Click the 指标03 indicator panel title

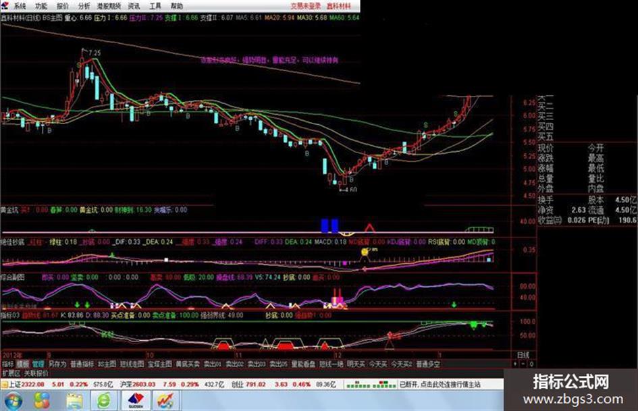(x=9, y=315)
